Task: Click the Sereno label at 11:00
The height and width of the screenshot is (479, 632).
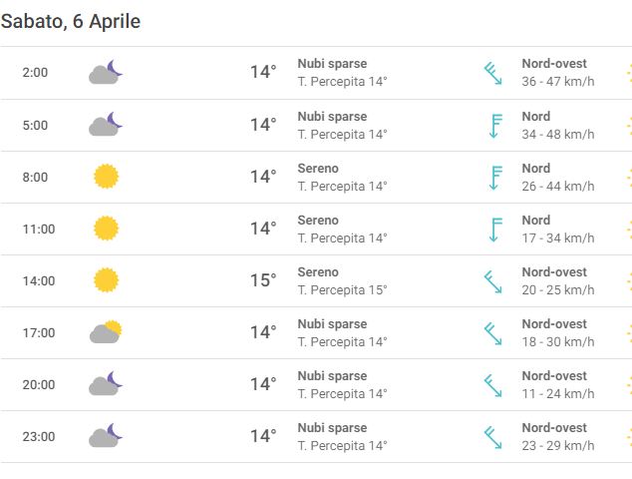Action: (x=318, y=220)
